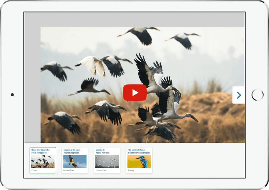Click the Video label on first card
The image size is (269, 190).
pos(34,170)
